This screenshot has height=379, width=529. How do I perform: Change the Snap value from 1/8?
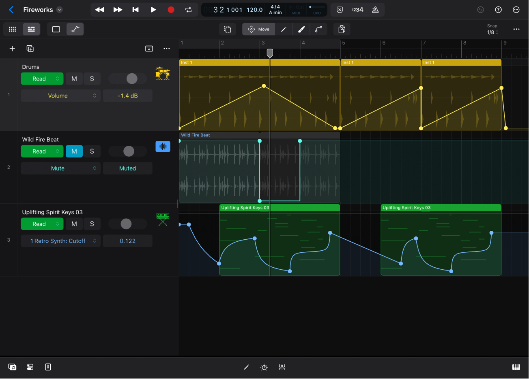[492, 32]
